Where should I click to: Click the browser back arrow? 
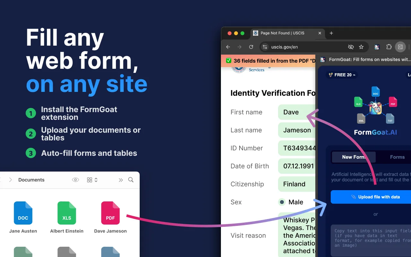[228, 47]
